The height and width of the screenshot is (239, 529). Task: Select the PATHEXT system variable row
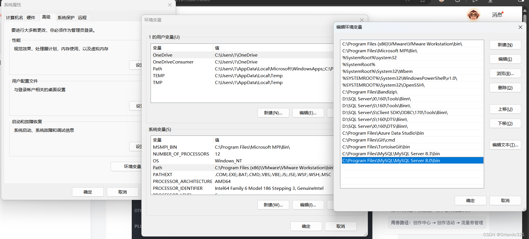tap(242, 174)
